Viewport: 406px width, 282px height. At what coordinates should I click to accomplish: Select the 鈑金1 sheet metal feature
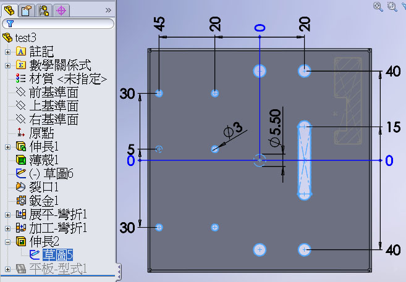pyautogui.click(x=44, y=201)
